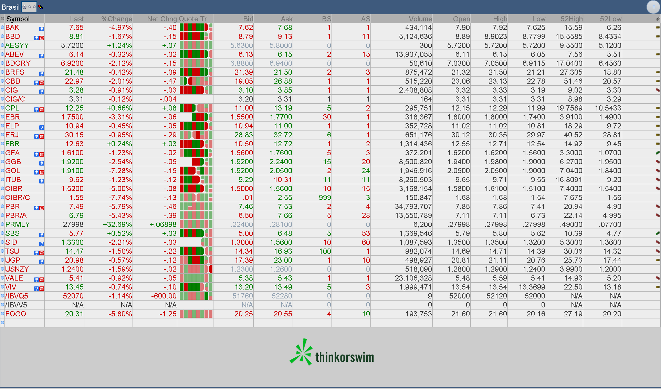
Task: Click the red phone icon in PBR row
Action: click(42, 208)
